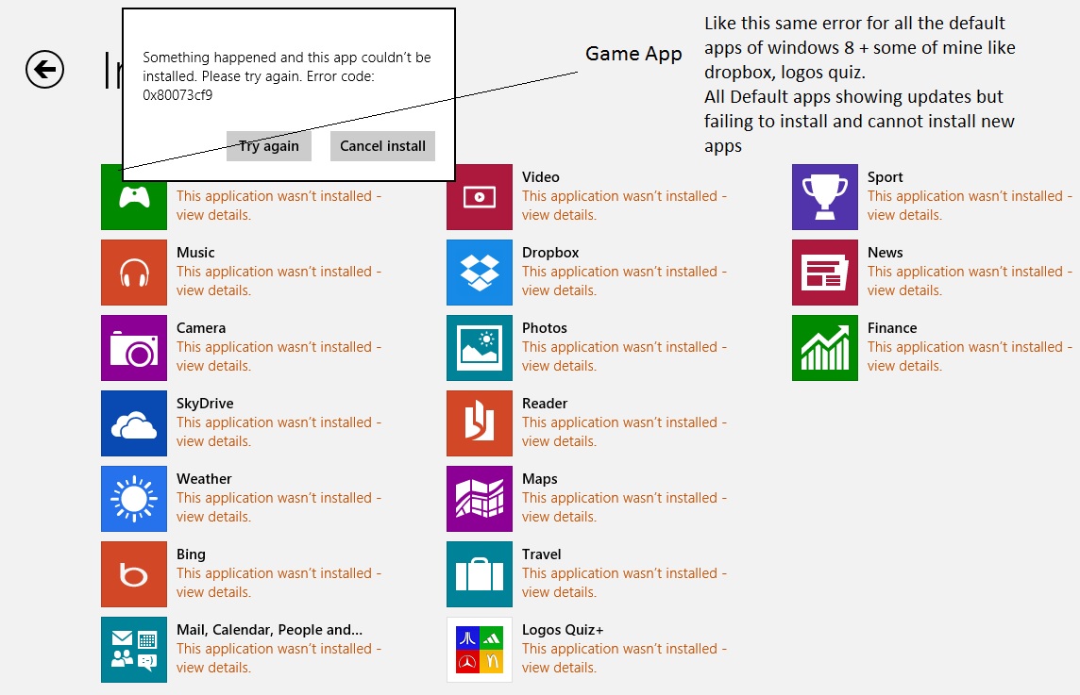Click the Mail, Calendar, People and... name
This screenshot has width=1080, height=695.
(x=269, y=630)
